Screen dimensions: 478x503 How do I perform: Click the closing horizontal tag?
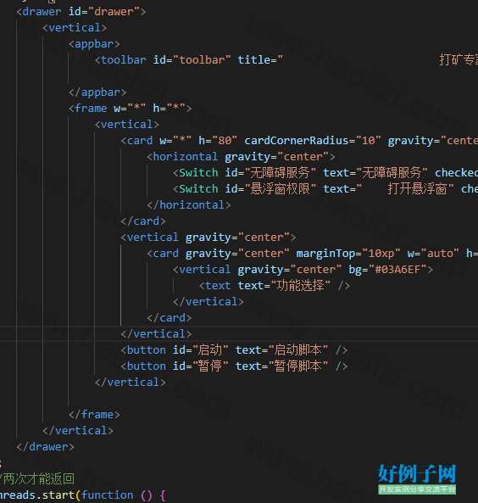point(189,205)
